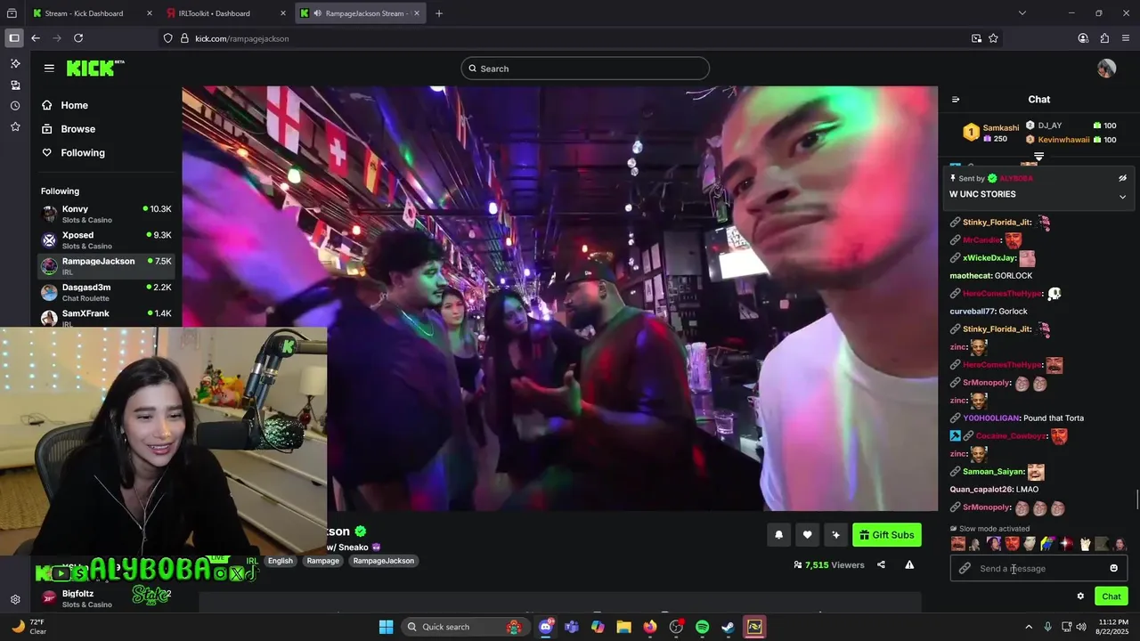The width and height of the screenshot is (1140, 641).
Task: Click the sparkle subscribe button
Action: (x=835, y=535)
